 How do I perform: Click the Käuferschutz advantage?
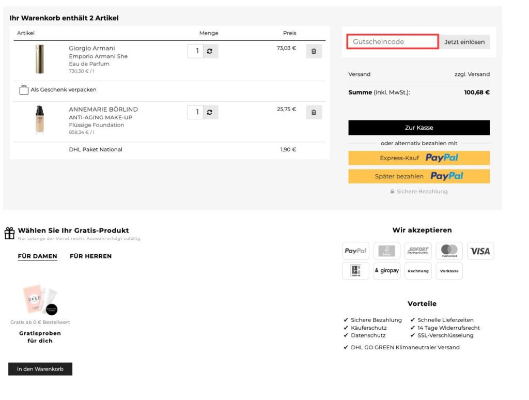[368, 328]
